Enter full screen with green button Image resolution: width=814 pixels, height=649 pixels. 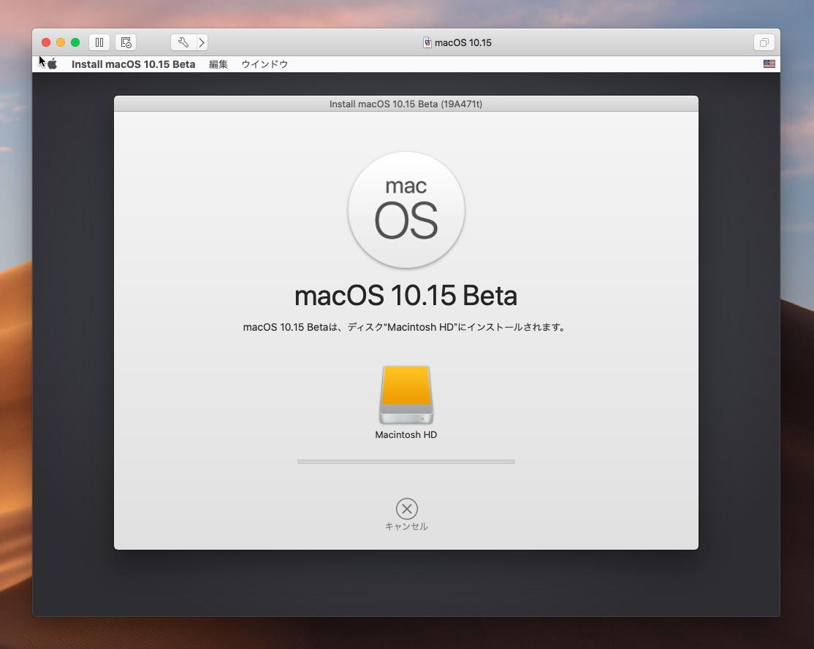(75, 42)
